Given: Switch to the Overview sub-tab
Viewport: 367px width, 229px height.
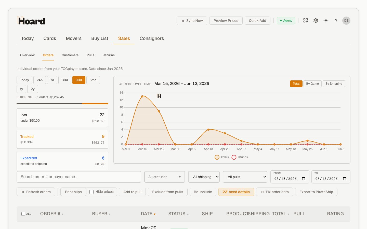Looking at the screenshot, I should [27, 55].
